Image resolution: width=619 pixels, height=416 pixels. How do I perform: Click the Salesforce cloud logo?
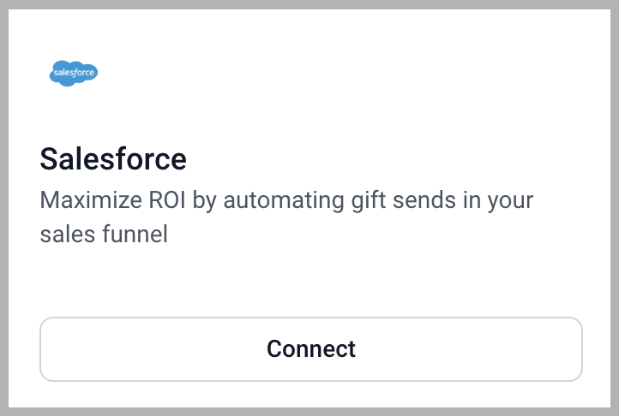click(74, 74)
